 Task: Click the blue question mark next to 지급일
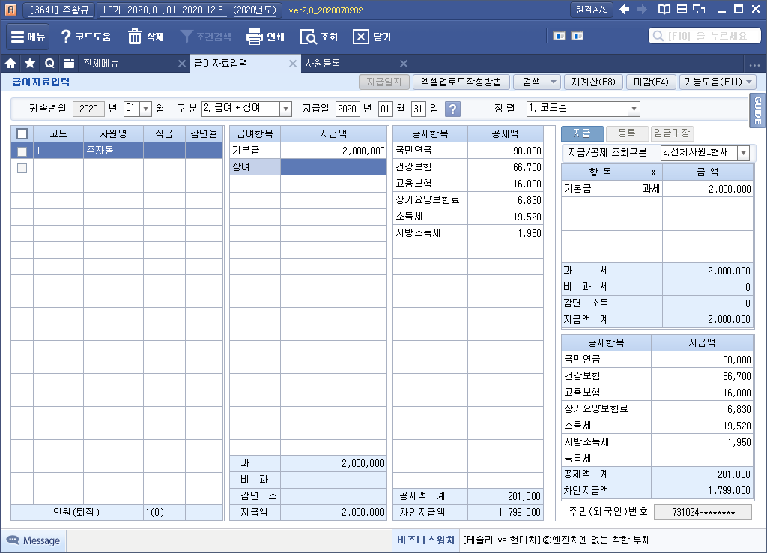(453, 109)
